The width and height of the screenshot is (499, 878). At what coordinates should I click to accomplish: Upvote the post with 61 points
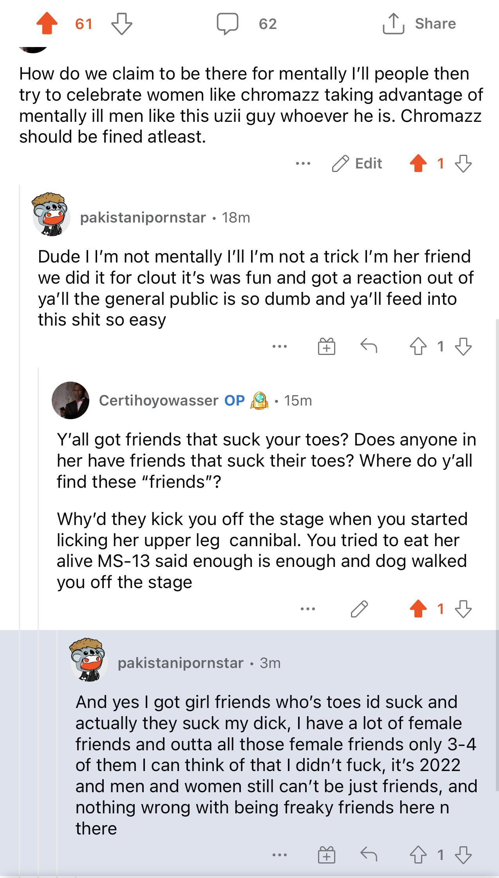(47, 24)
